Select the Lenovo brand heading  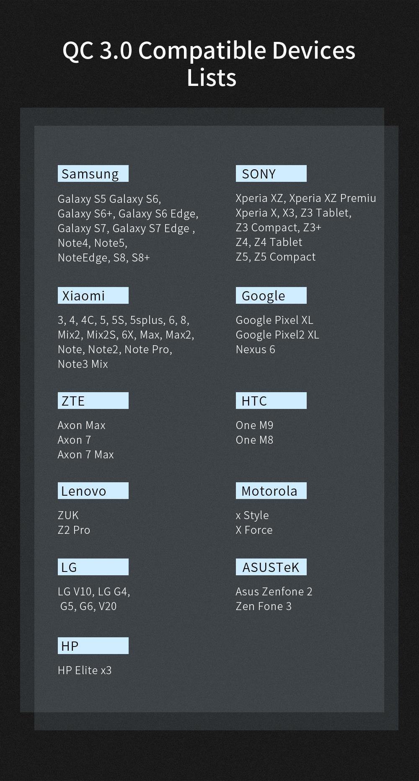tap(93, 491)
